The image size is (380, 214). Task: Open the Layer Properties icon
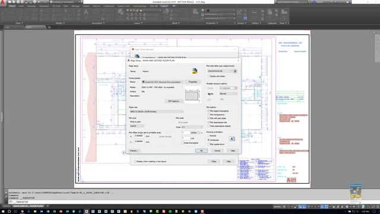[120, 12]
